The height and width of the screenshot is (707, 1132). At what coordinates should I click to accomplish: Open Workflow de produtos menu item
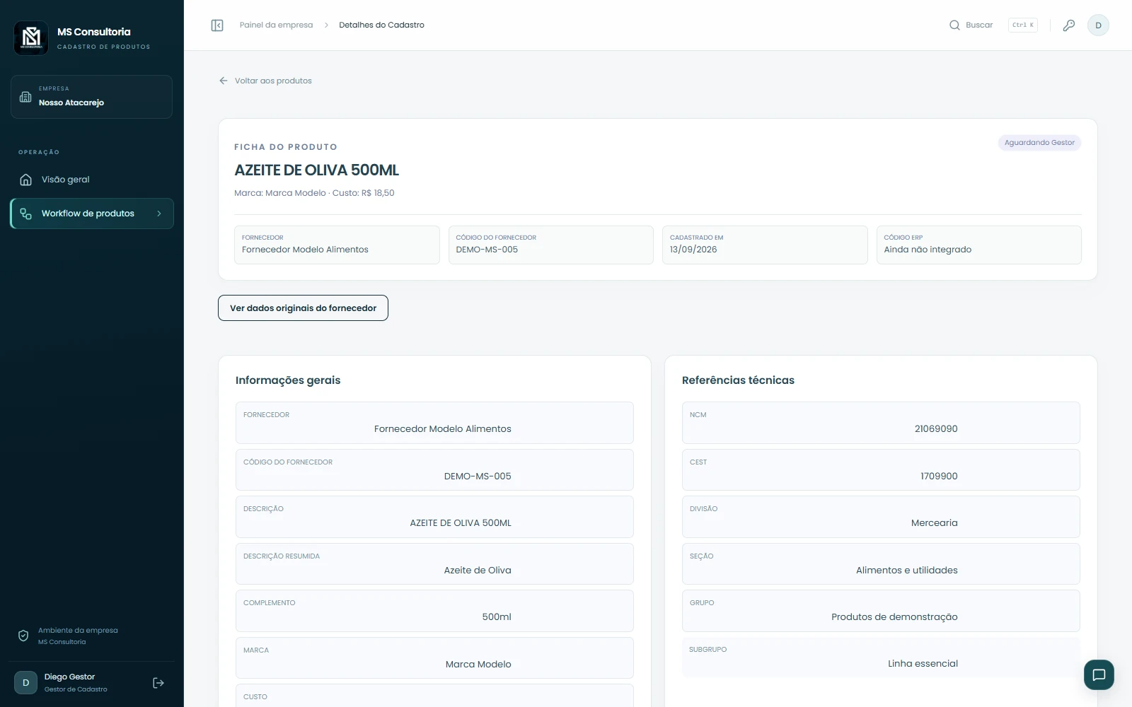pos(92,214)
